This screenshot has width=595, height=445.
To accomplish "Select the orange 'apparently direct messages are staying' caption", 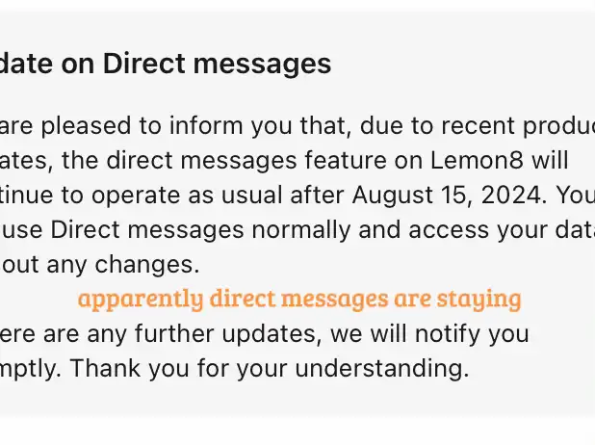I will click(x=299, y=300).
